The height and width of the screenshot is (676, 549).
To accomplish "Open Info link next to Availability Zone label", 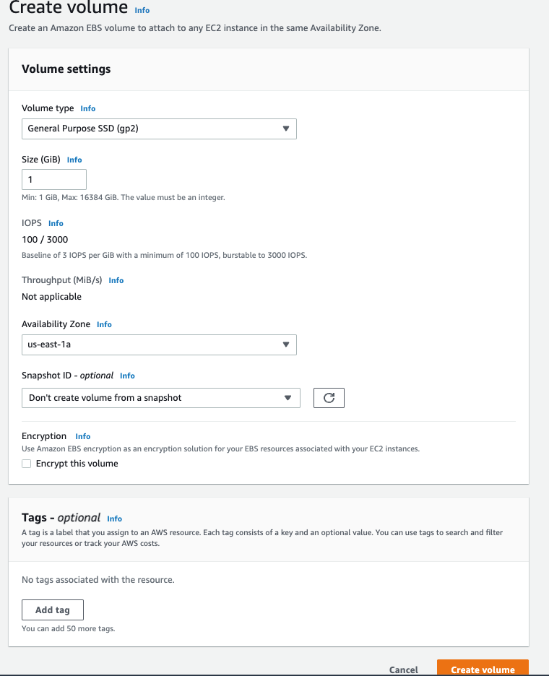I will (x=104, y=324).
